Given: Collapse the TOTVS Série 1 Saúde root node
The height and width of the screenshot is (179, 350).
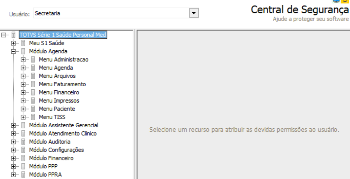Looking at the screenshot, I should tap(3, 35).
